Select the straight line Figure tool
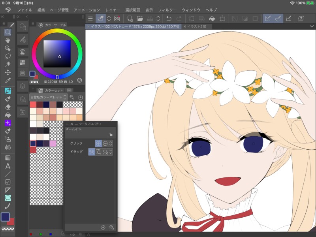Screen dimensions: 316x237 (8, 174)
